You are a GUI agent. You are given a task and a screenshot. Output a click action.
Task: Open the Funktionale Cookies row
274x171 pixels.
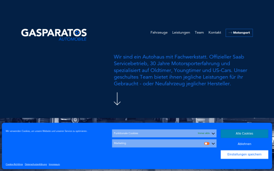coord(164,133)
